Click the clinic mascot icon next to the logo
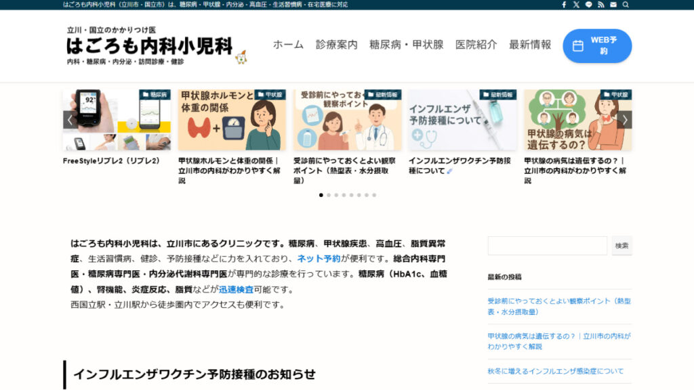The height and width of the screenshot is (390, 694). click(x=241, y=58)
